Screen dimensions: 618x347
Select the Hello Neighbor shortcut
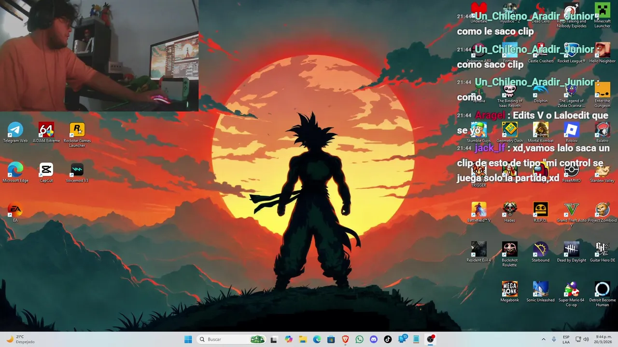point(602,53)
